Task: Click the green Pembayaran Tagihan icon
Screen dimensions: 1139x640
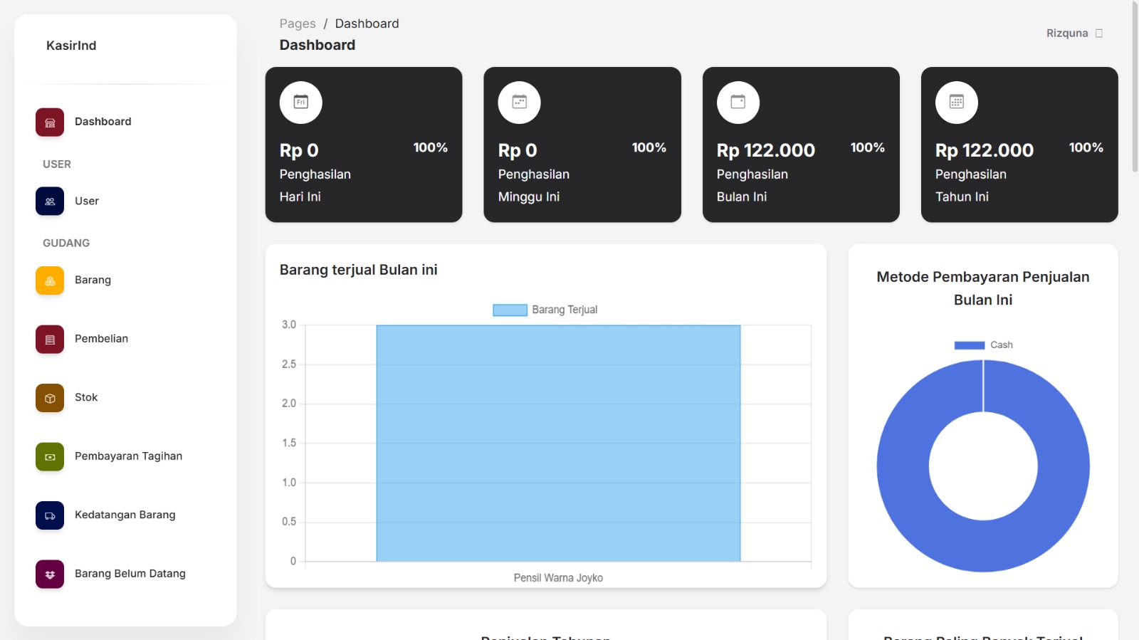Action: (x=50, y=457)
